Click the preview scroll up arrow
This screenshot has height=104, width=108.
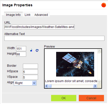coord(99,51)
